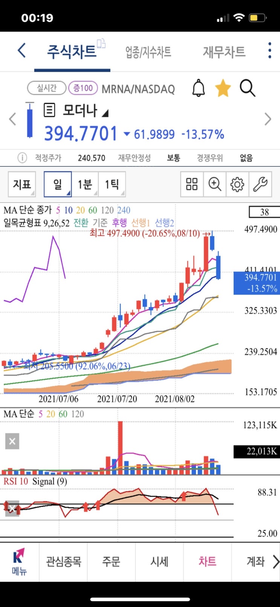Tap the 적정주가 value 240.570
The height and width of the screenshot is (607, 280).
[92, 158]
